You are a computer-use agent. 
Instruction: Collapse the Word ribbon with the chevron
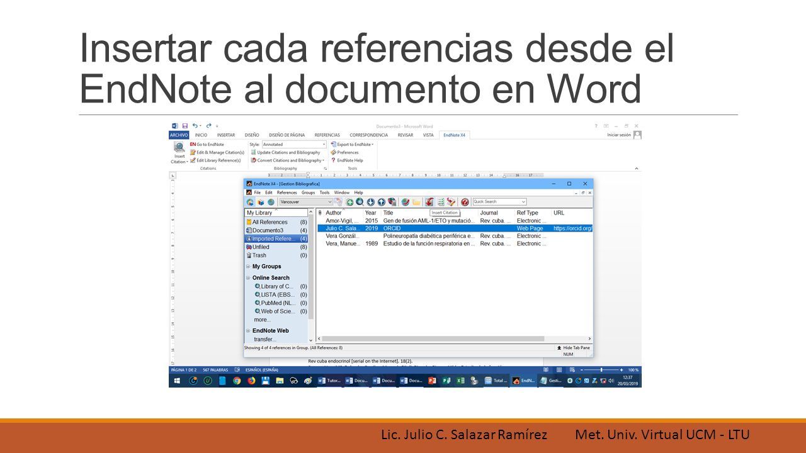coord(636,169)
